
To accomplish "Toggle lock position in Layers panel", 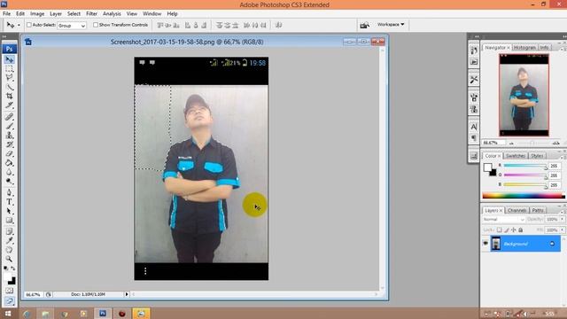I will 514,230.
